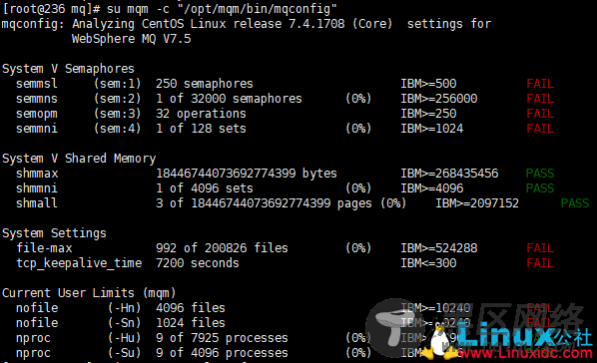Click the "IBM>=1024" requirement

click(431, 129)
